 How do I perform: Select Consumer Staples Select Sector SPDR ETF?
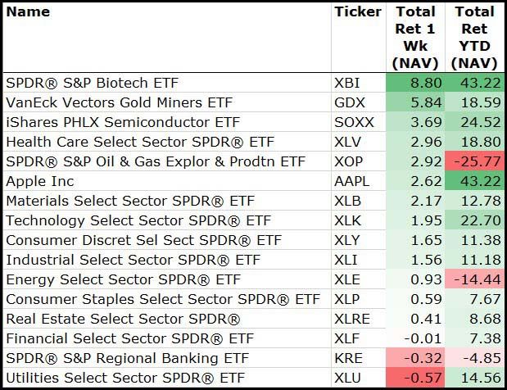(x=162, y=299)
